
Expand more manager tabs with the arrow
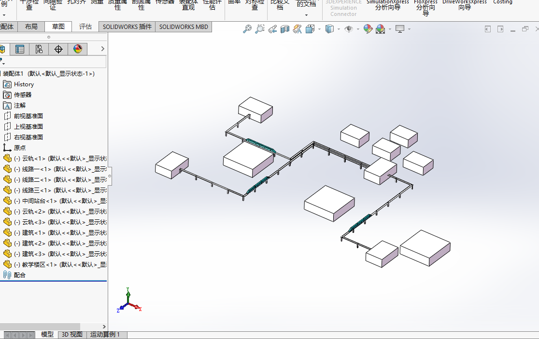[102, 49]
